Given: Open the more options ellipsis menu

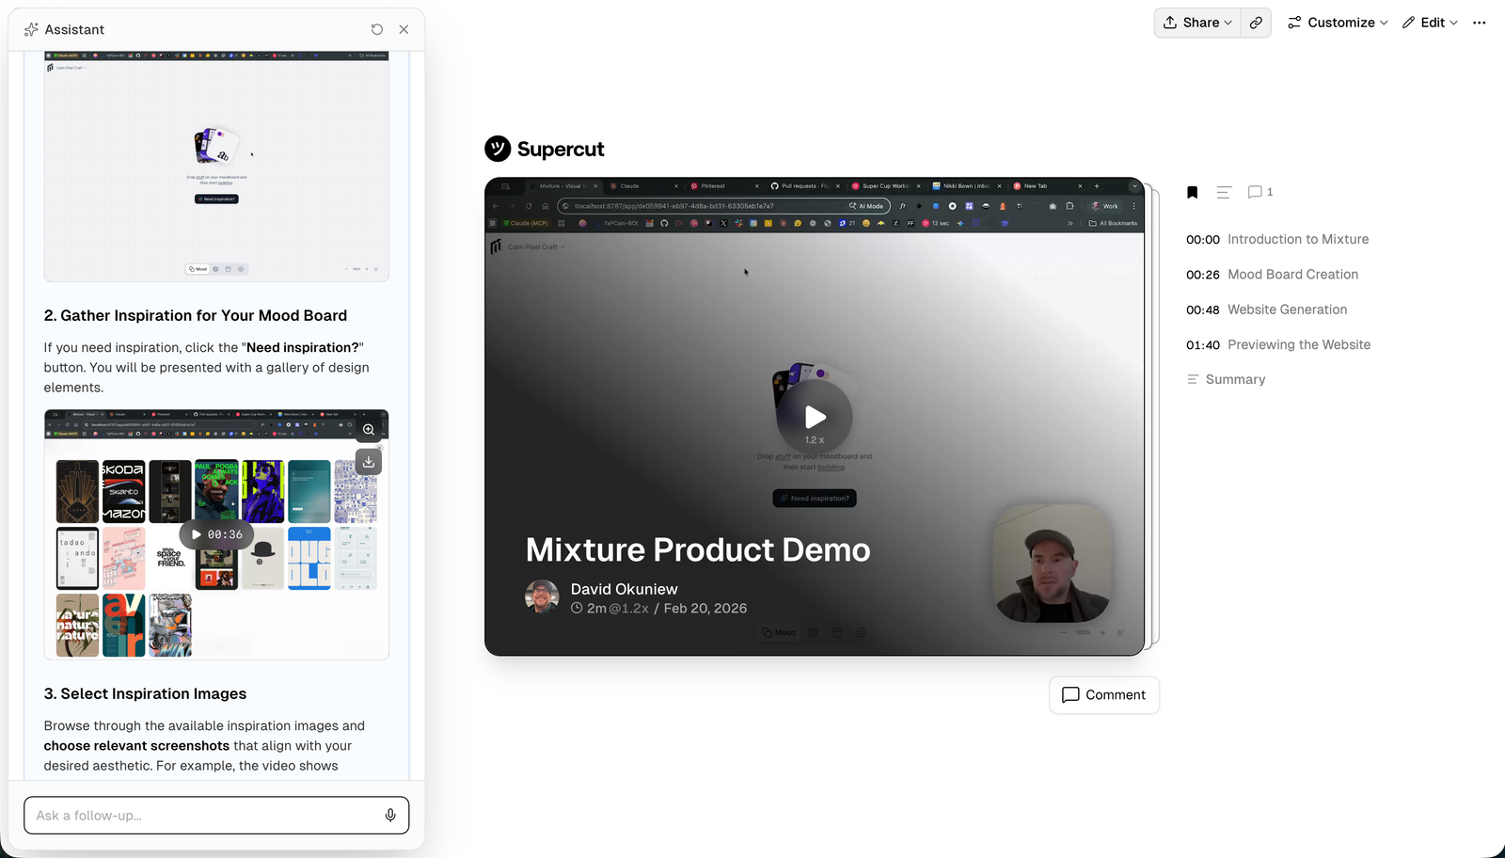Looking at the screenshot, I should (1480, 23).
